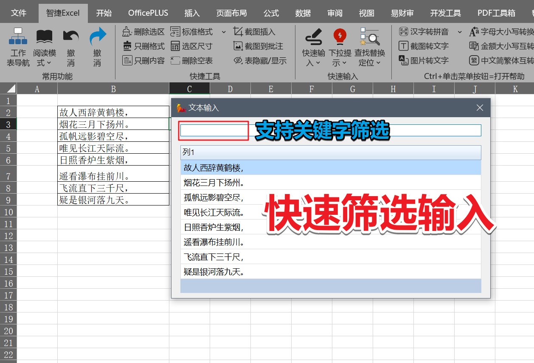Click the 截图插入 screenshot insert icon
The image size is (534, 363).
[238, 32]
